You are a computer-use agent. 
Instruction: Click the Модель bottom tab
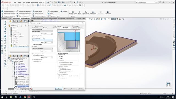pos(17,89)
